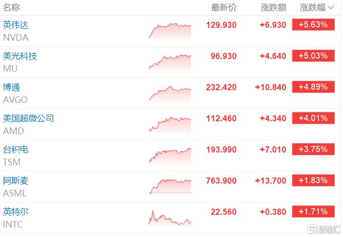Select the 763.900 price for ASML
This screenshot has height=237, width=343.
coord(221,181)
